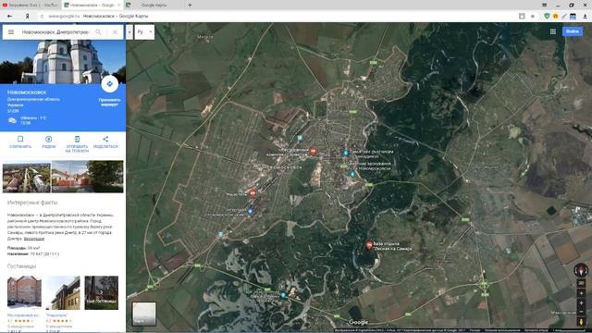Viewport: 592px width, 333px height.
Task: Click the magnifier search icon in search box
Action: click(x=98, y=32)
